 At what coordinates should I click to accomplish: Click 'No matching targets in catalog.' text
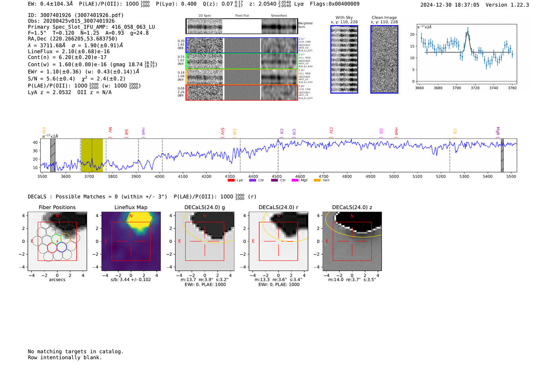(x=76, y=352)
